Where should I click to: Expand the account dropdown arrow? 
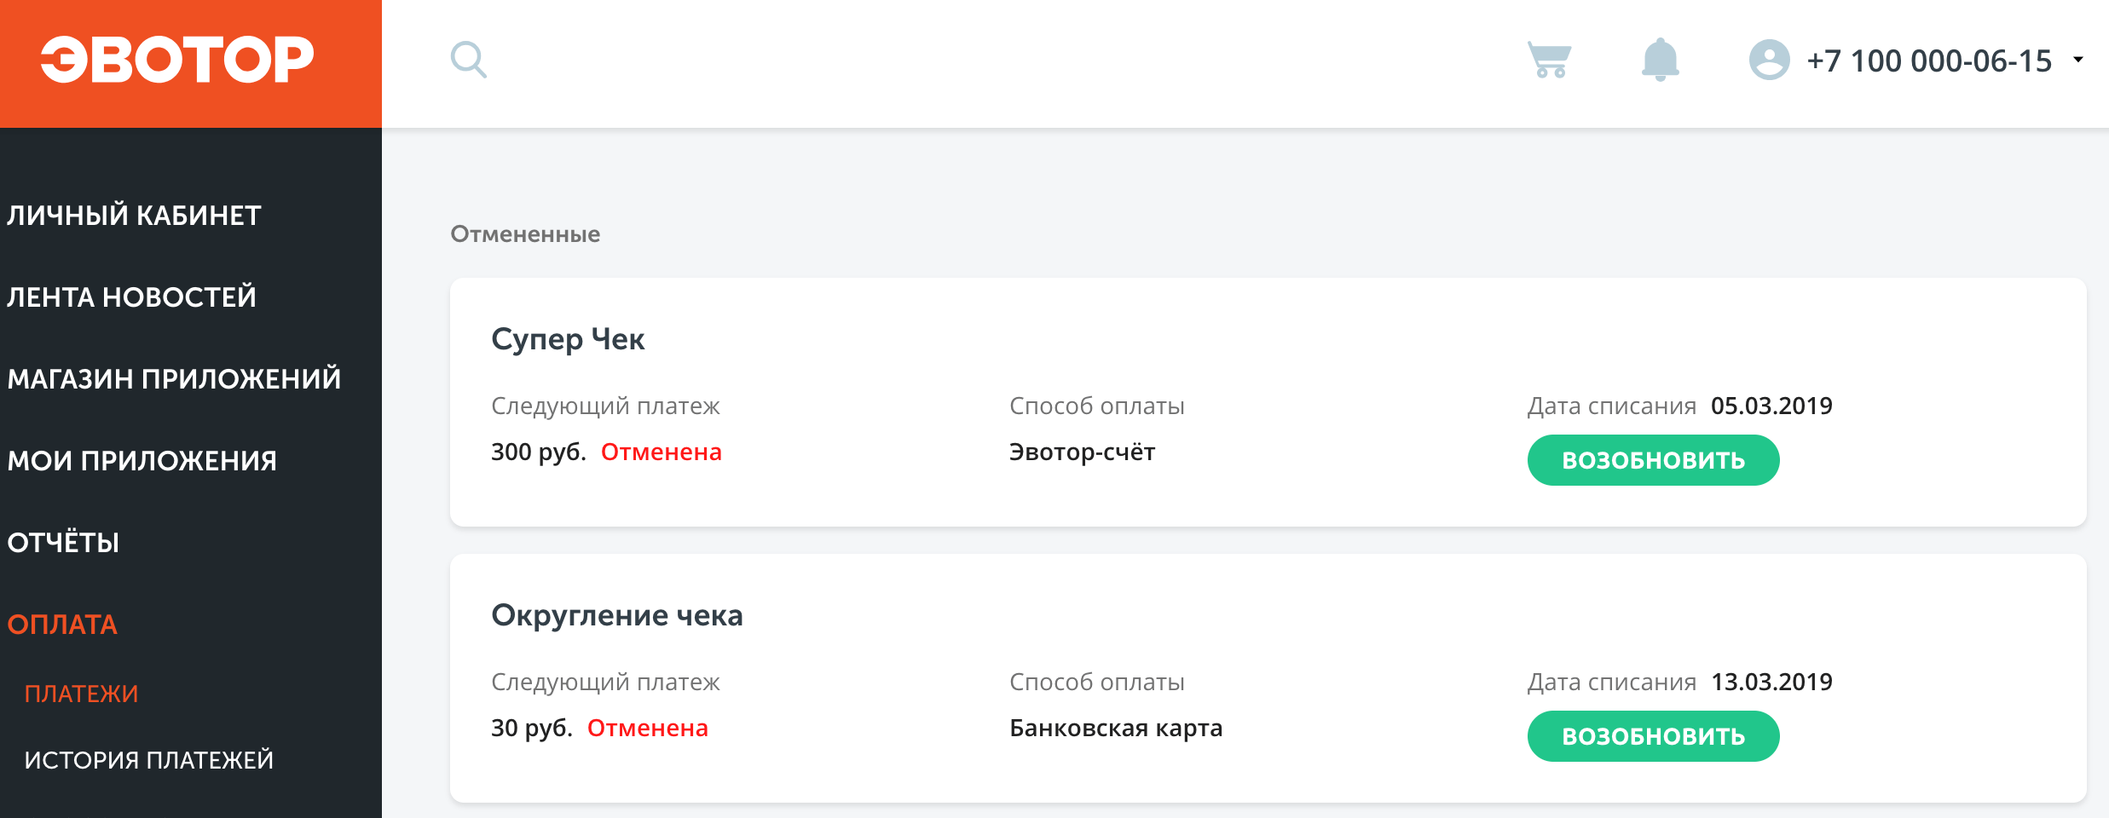click(x=2078, y=60)
